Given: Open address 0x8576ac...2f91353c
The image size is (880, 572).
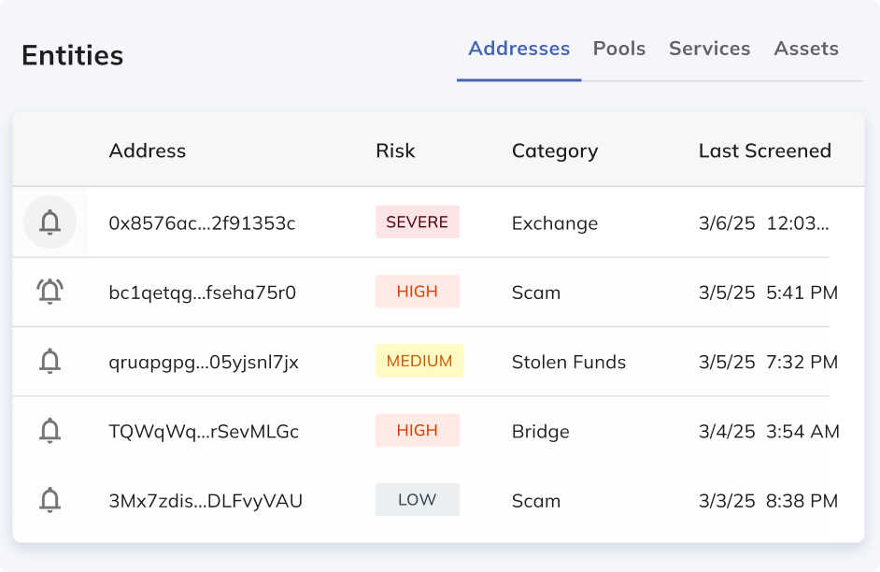Looking at the screenshot, I should [202, 223].
